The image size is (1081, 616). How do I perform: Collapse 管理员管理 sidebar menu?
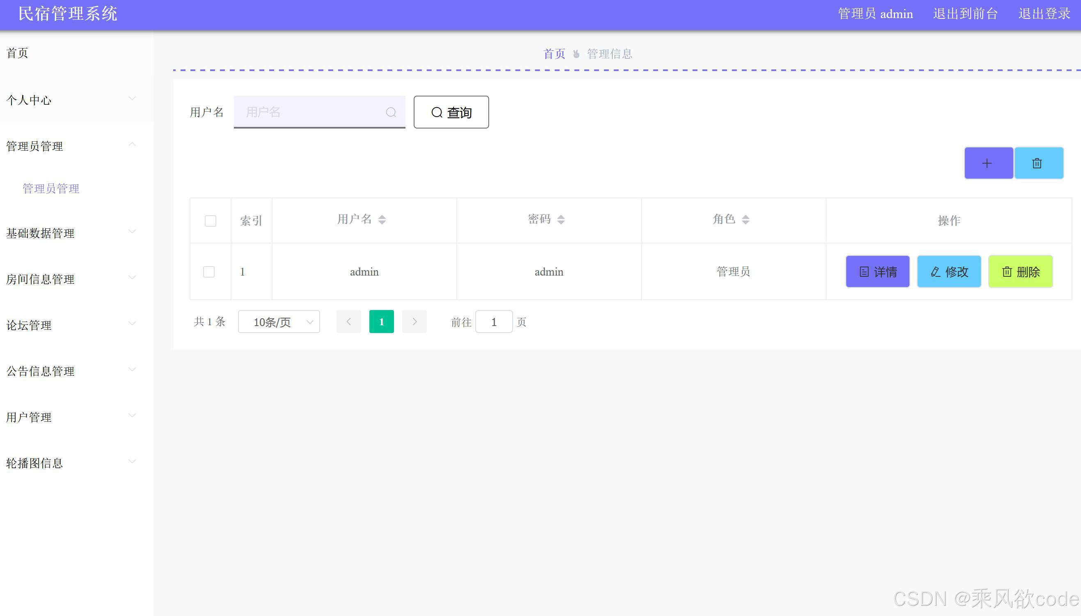[x=71, y=146]
